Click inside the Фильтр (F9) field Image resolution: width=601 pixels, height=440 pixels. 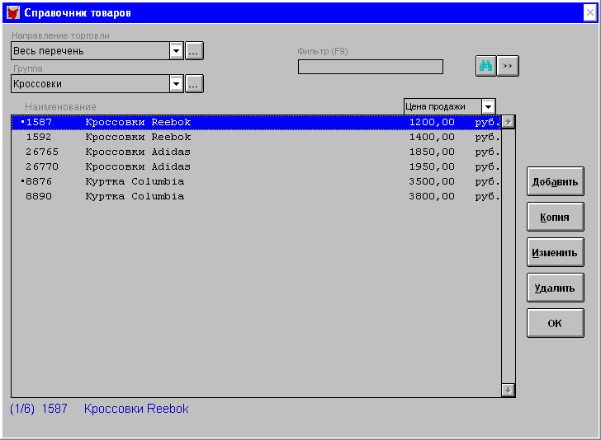[x=370, y=67]
